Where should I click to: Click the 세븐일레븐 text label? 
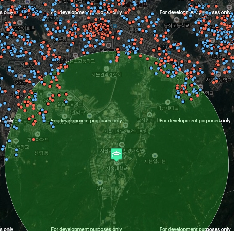coord(155,161)
